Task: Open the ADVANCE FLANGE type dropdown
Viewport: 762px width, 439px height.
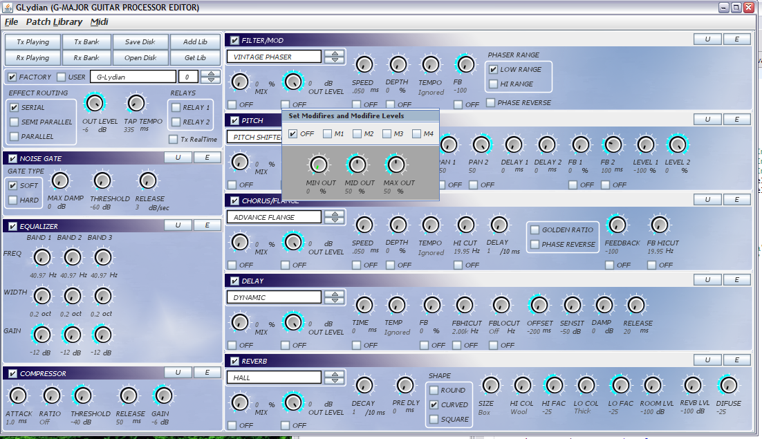Action: (x=274, y=217)
